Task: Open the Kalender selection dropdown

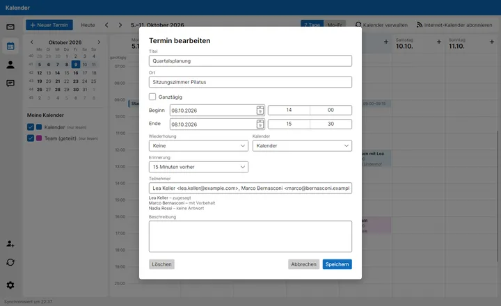Action: (x=302, y=145)
